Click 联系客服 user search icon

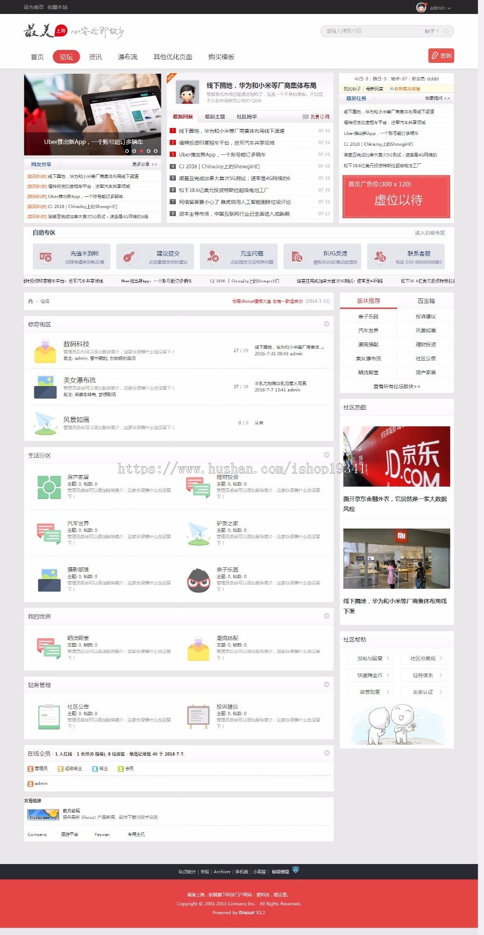[x=380, y=257]
